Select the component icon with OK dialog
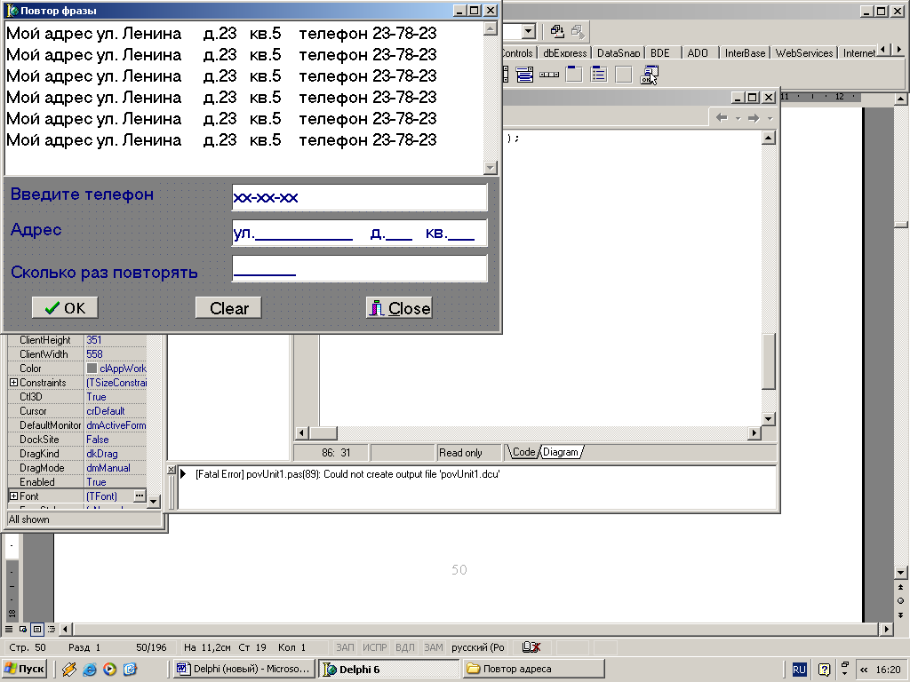The height and width of the screenshot is (682, 910). click(649, 75)
